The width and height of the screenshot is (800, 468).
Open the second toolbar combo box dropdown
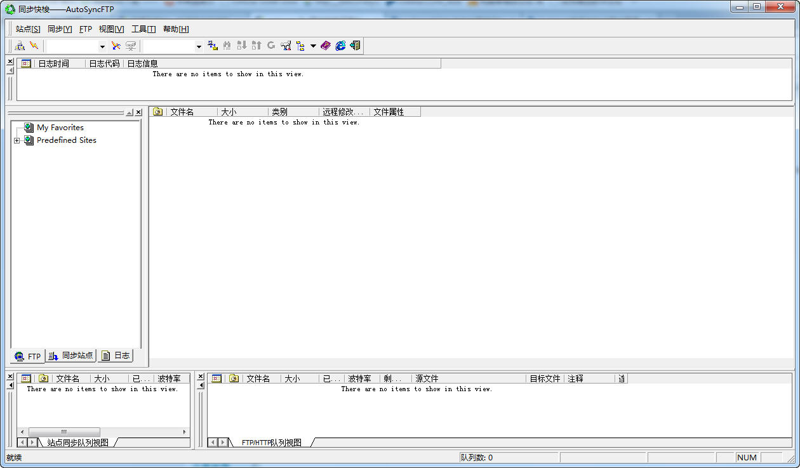199,46
